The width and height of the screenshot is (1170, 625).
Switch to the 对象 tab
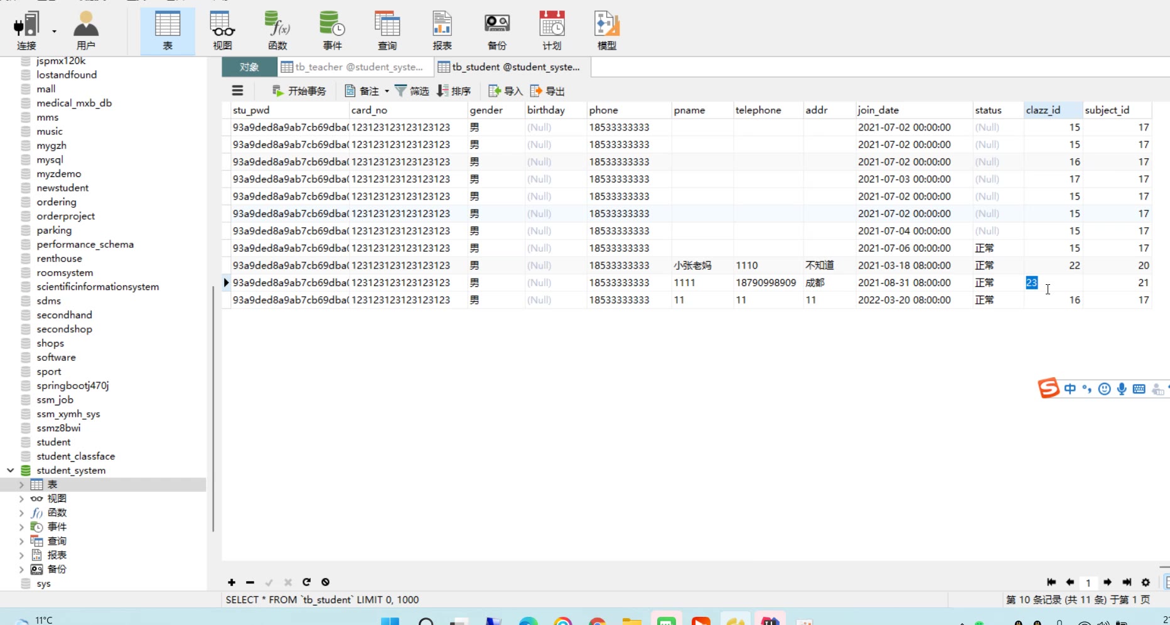249,67
